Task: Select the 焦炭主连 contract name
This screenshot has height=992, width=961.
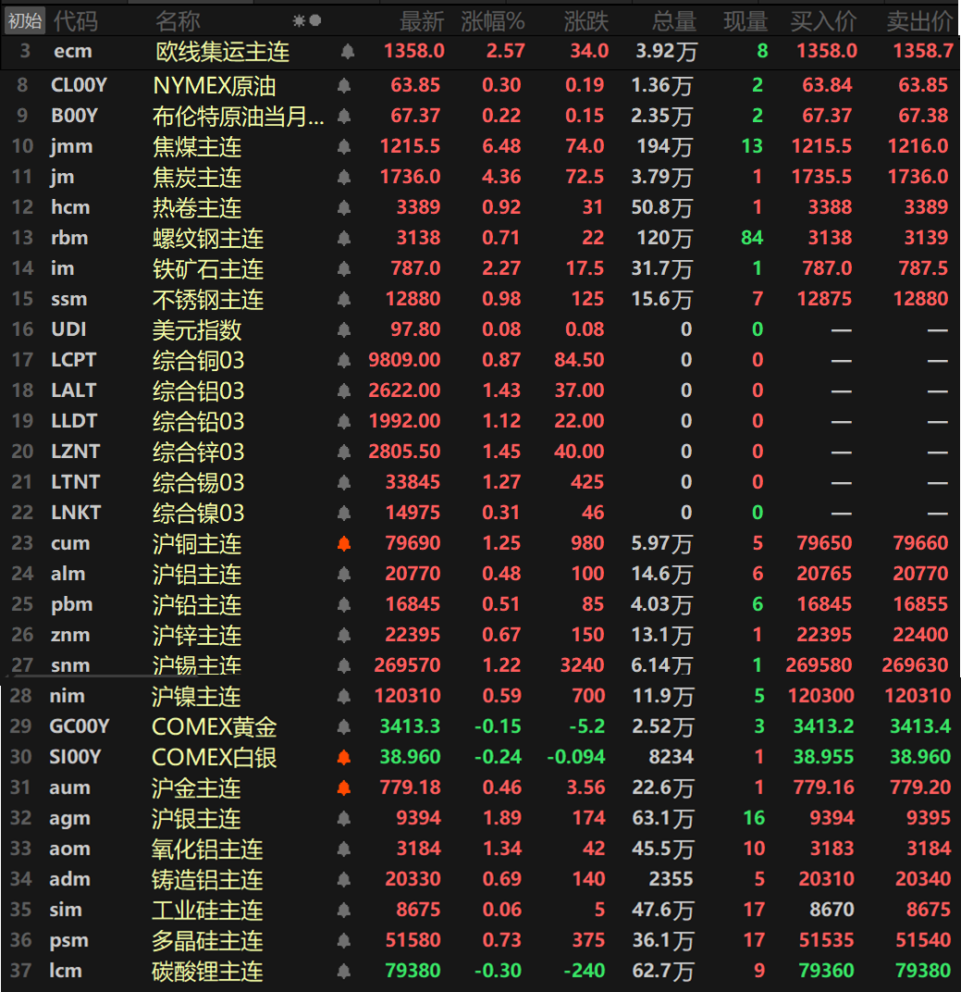Action: [197, 177]
